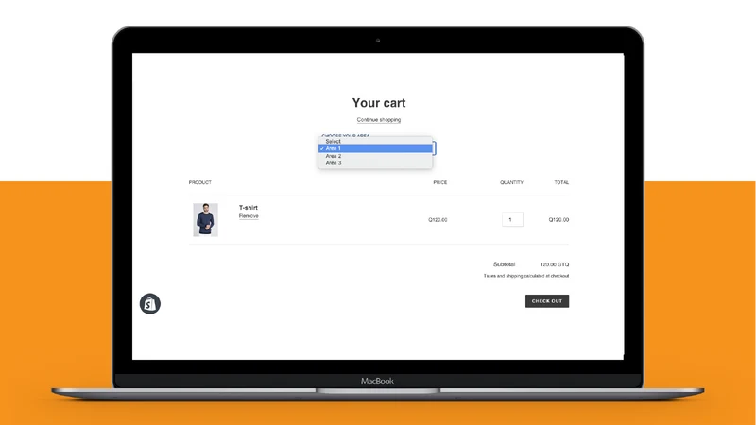The height and width of the screenshot is (425, 756).
Task: Pick 'Area 1' in the dropdown list
Action: (375, 148)
